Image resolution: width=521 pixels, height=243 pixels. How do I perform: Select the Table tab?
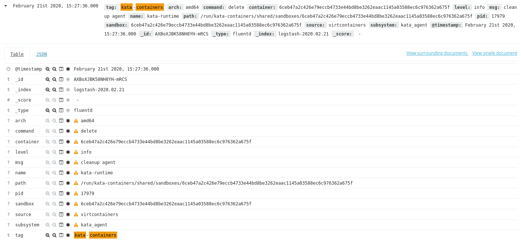(17, 54)
